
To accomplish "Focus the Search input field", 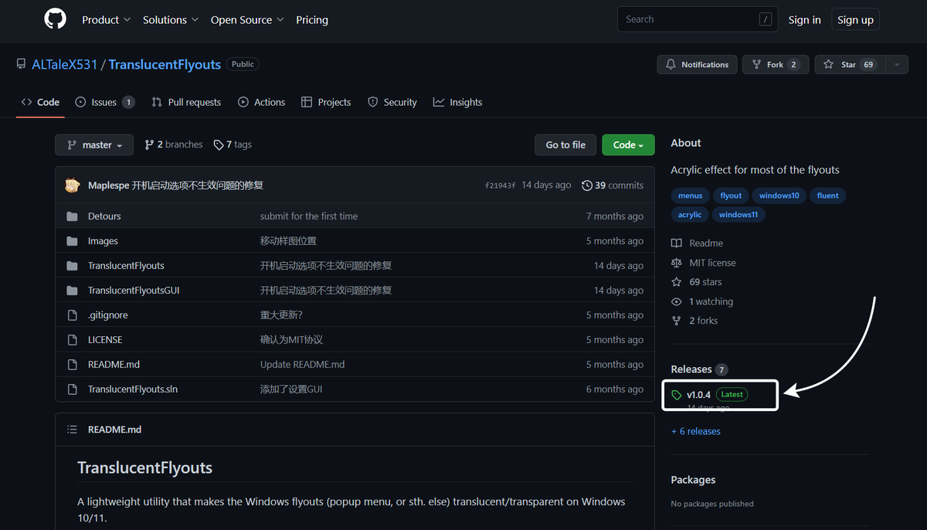I will click(698, 19).
